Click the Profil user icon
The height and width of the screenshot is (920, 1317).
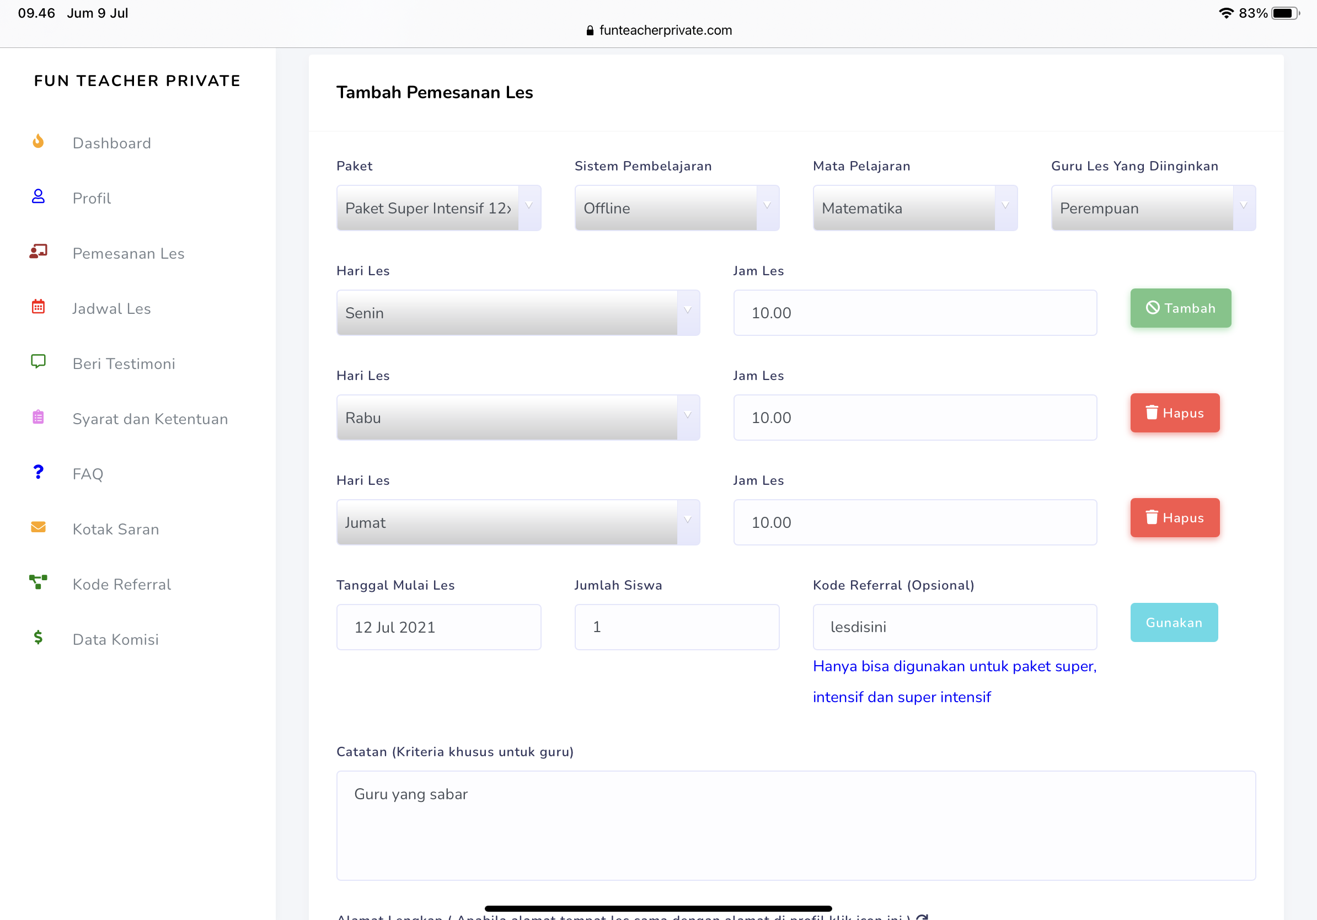click(x=39, y=197)
